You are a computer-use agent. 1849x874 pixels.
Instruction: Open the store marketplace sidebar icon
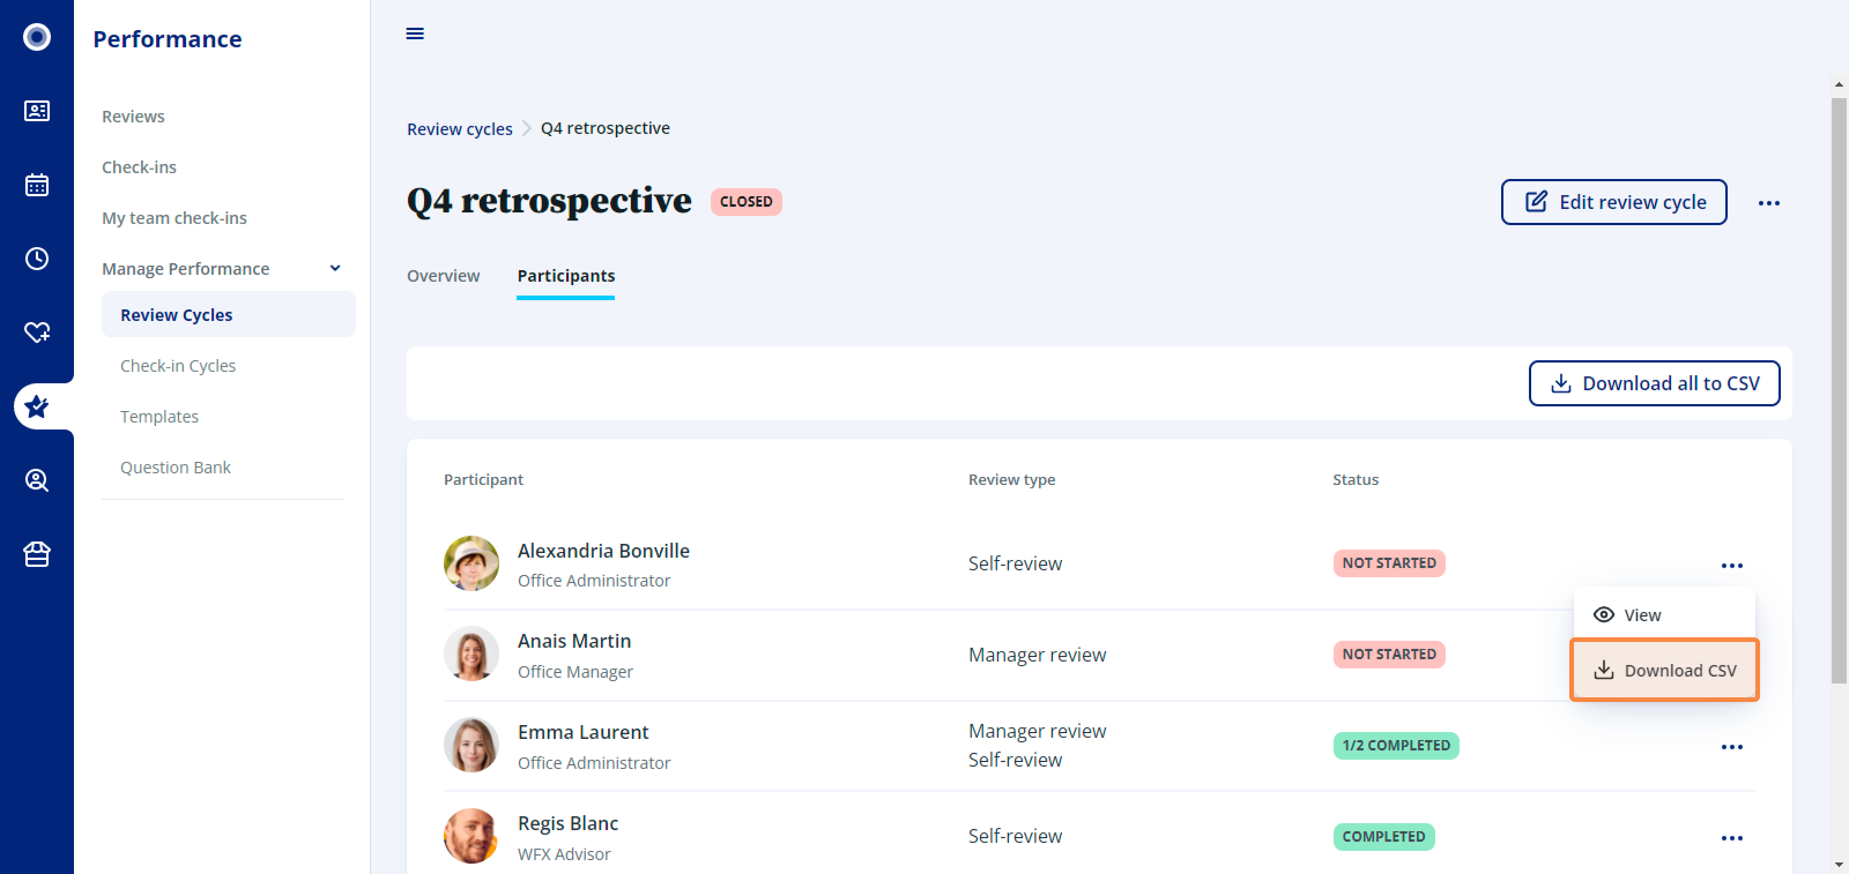tap(36, 554)
